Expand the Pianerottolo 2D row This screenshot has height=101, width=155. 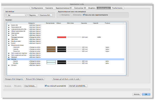[9, 27]
